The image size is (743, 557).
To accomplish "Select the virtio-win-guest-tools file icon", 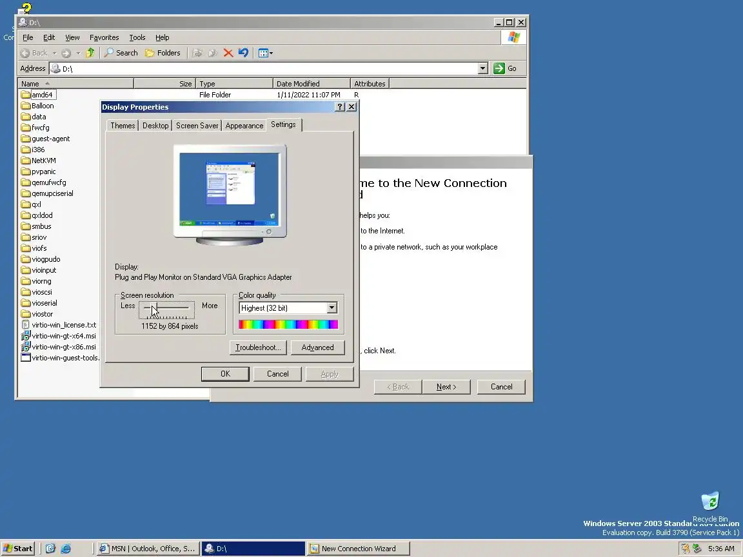I will [x=26, y=358].
